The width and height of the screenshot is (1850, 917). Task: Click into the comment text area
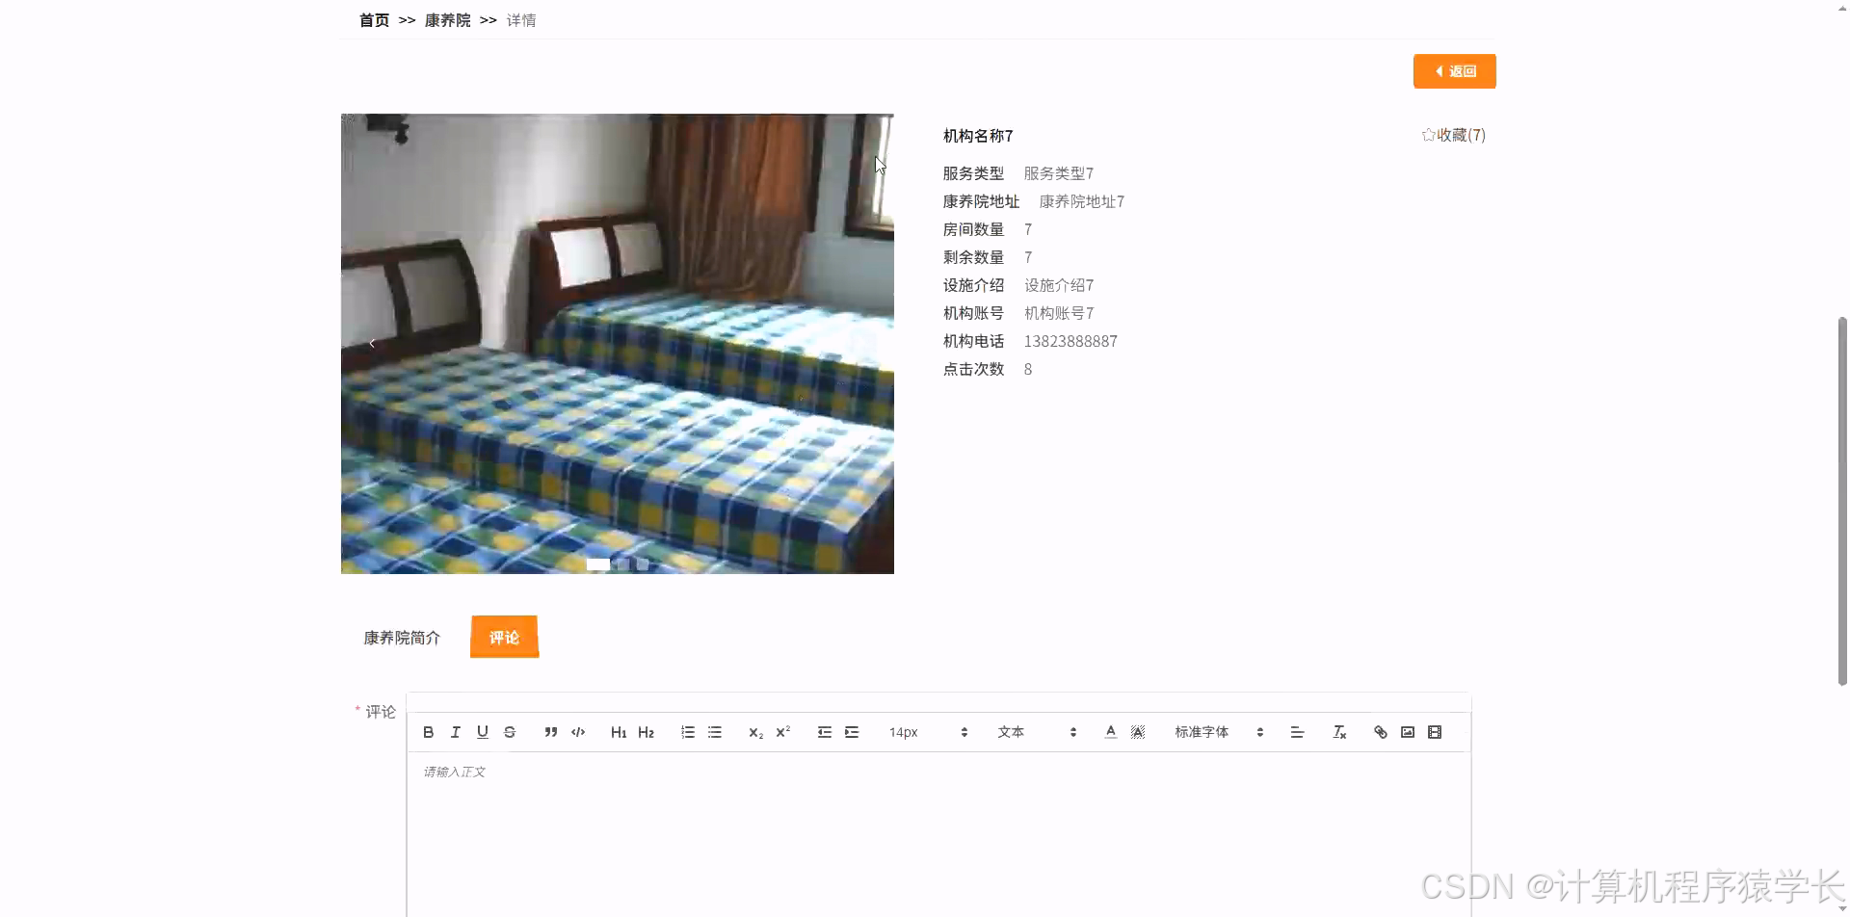point(938,834)
